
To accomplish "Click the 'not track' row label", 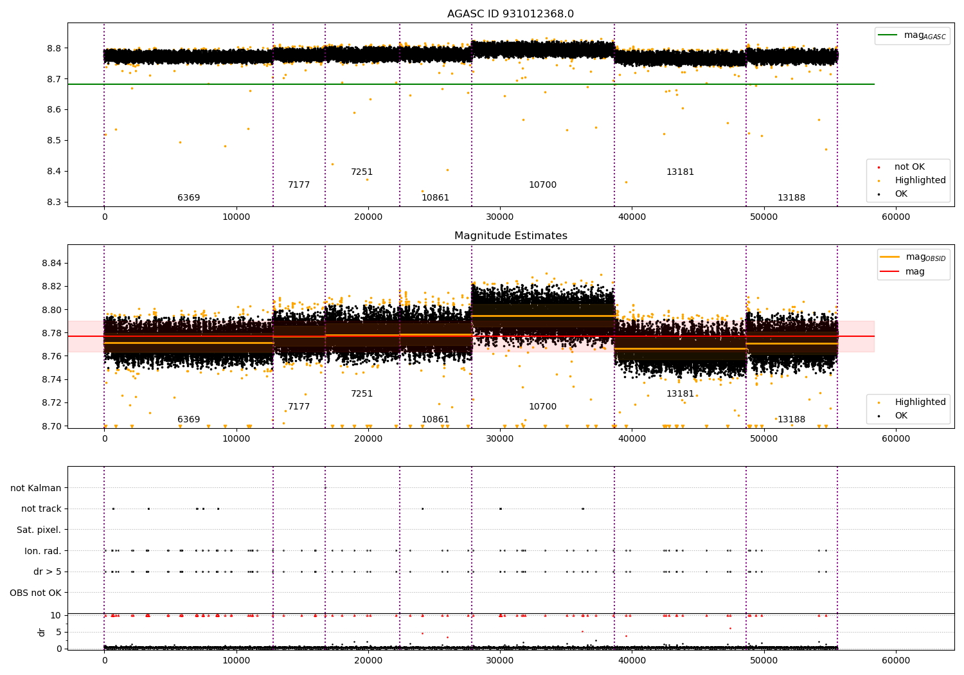I will click(x=41, y=509).
